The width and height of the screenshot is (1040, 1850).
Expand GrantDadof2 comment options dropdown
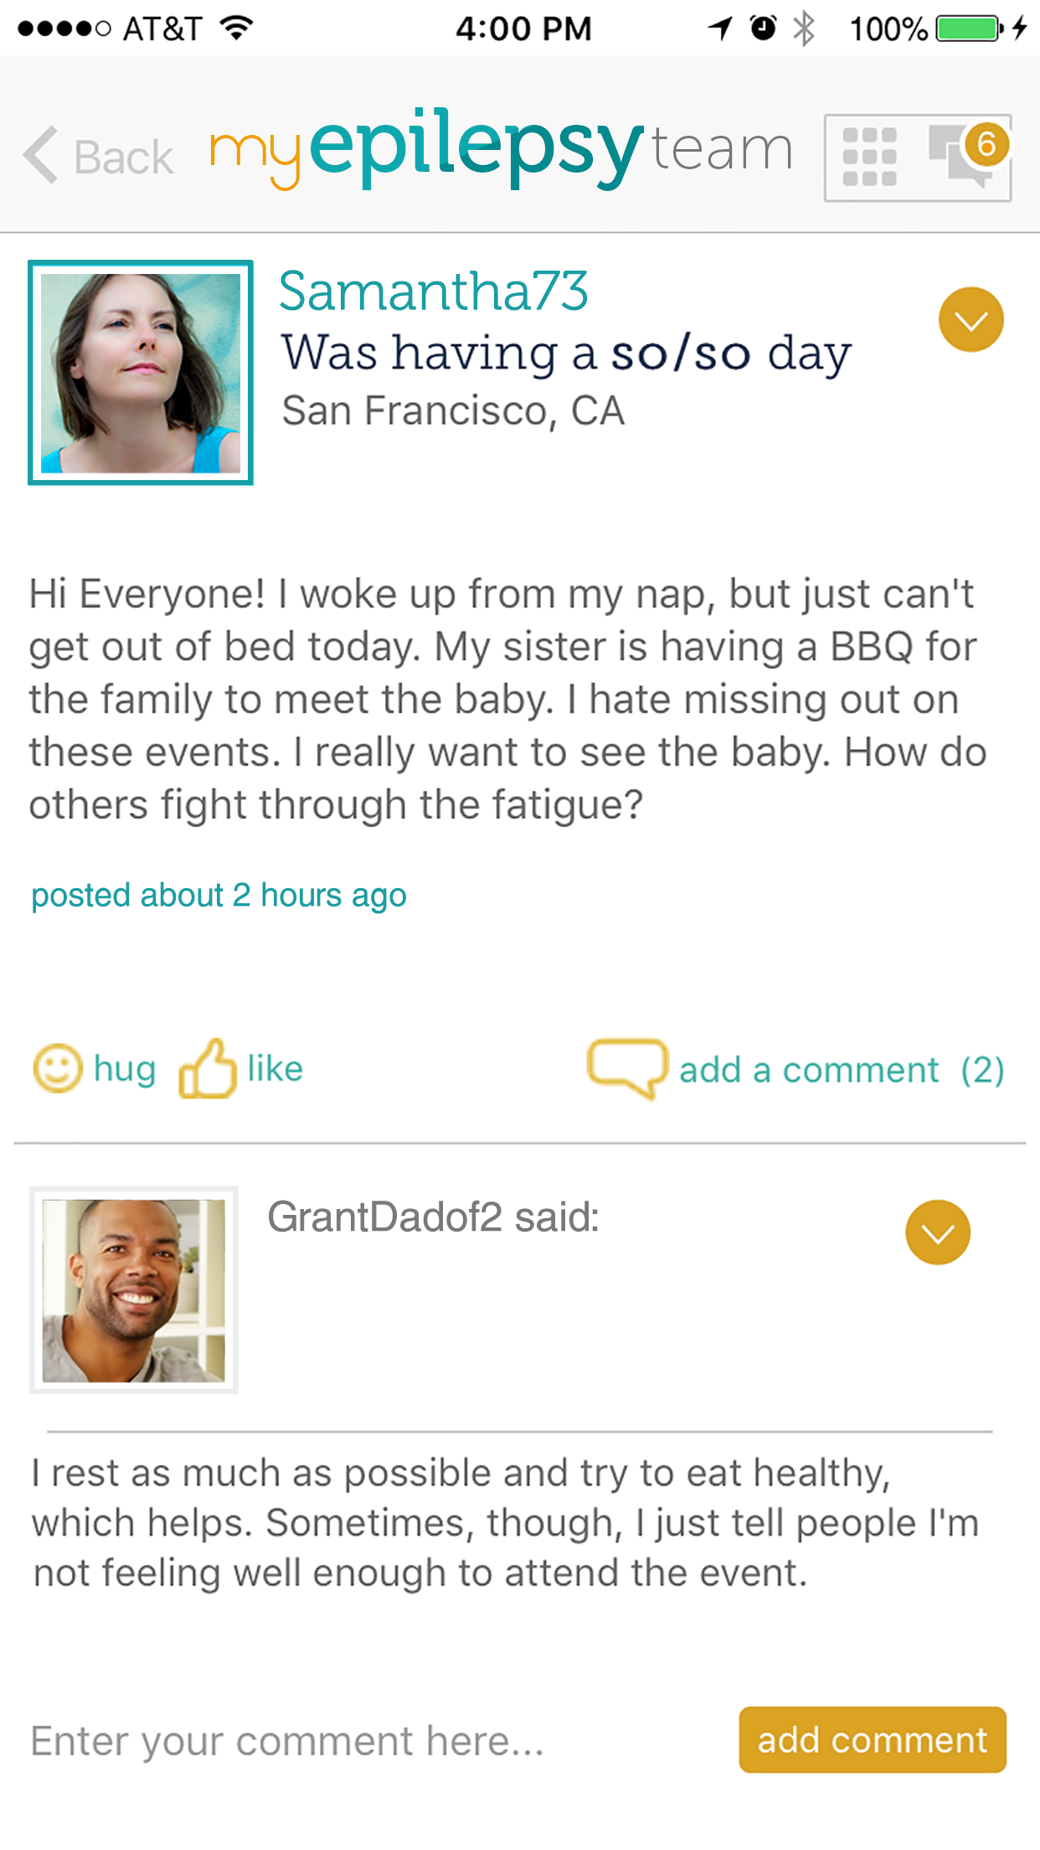coord(937,1232)
